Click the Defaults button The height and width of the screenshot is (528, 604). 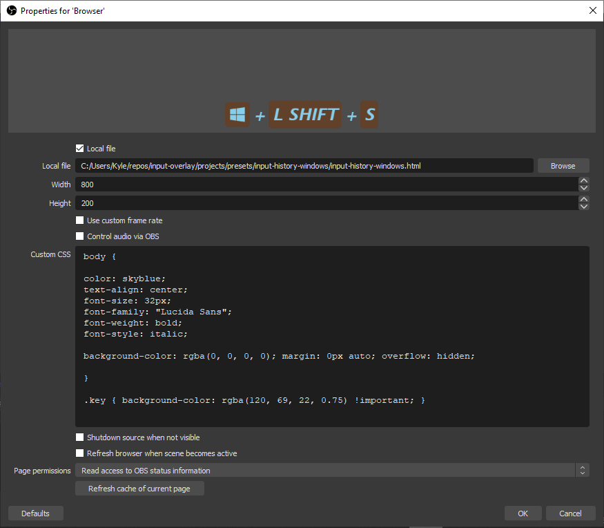(x=35, y=513)
